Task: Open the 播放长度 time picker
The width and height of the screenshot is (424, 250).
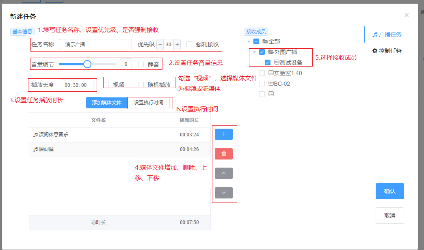Action: tap(76, 85)
